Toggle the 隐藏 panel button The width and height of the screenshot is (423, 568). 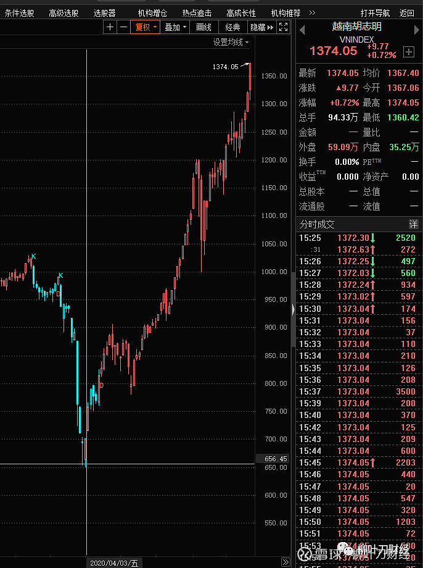[261, 27]
